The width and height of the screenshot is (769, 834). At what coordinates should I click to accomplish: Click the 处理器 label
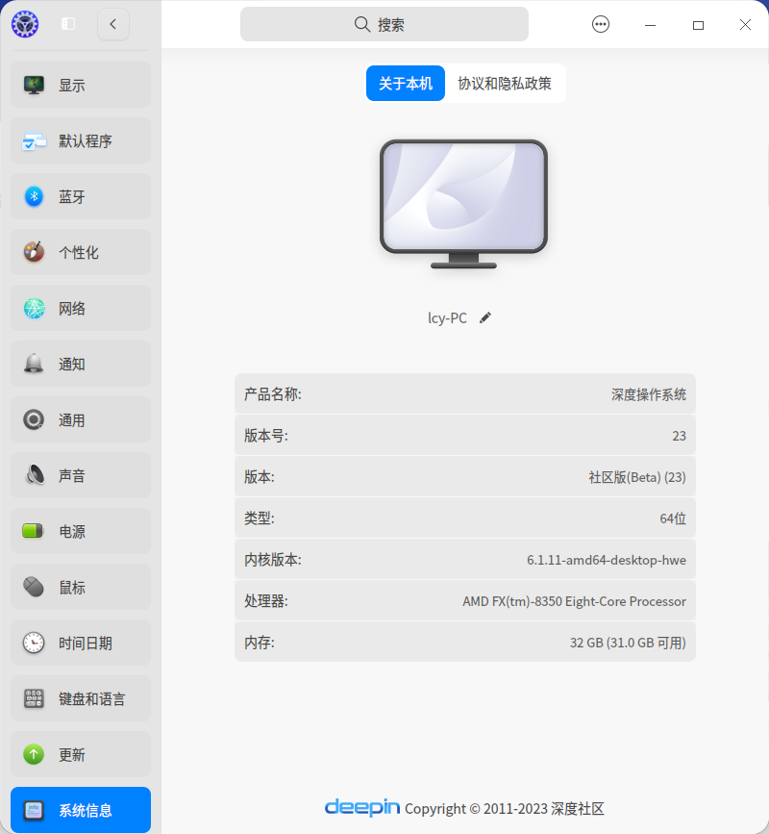click(x=265, y=601)
